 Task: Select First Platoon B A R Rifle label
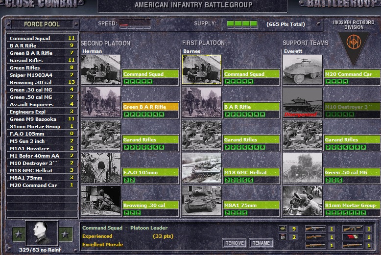(251, 107)
